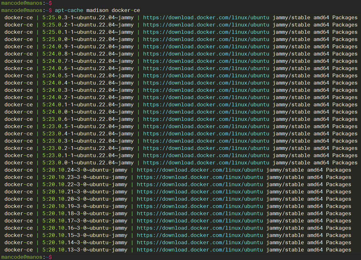The height and width of the screenshot is (260, 361).
Task: Click the version string 5:25.0.0-1~ubuntu.22.04~jammy
Action: tap(88, 39)
